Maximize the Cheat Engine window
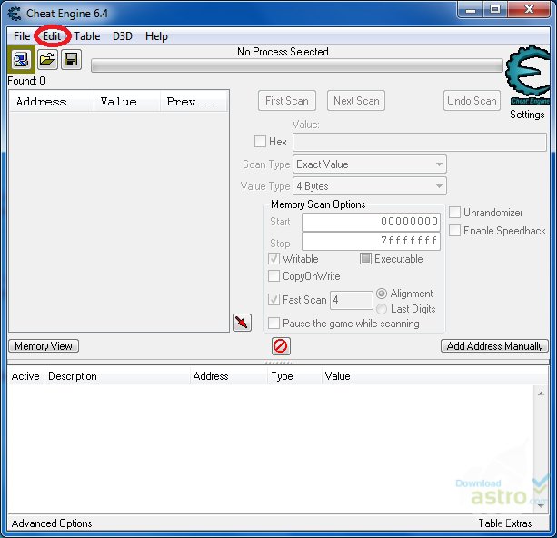Screen dimensions: 557x538 pos(495,10)
